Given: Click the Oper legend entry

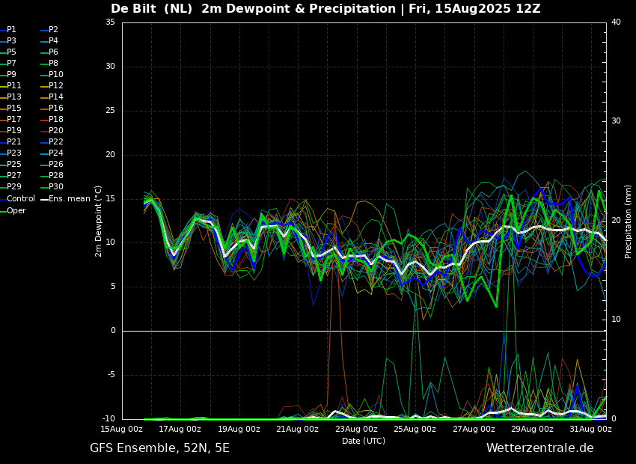Looking at the screenshot, I should [16, 210].
